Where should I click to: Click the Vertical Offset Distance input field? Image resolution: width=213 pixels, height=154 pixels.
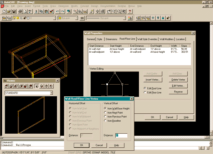121,135
